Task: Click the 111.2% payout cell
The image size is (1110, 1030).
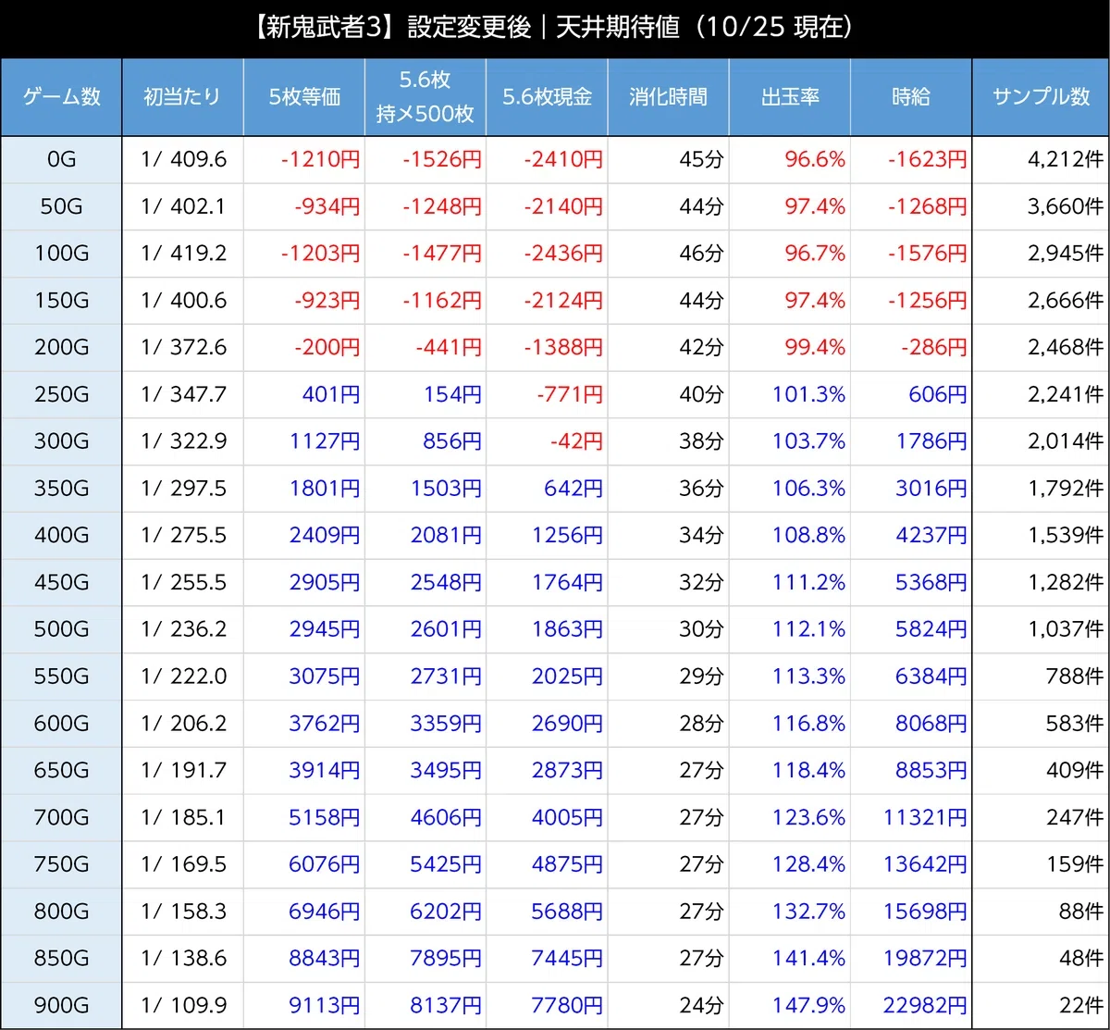Action: coord(790,583)
